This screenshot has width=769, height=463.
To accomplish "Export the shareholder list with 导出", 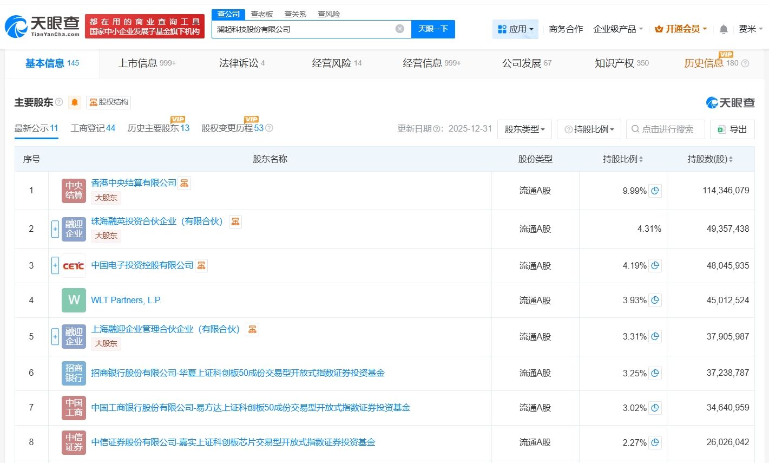I will 732,129.
